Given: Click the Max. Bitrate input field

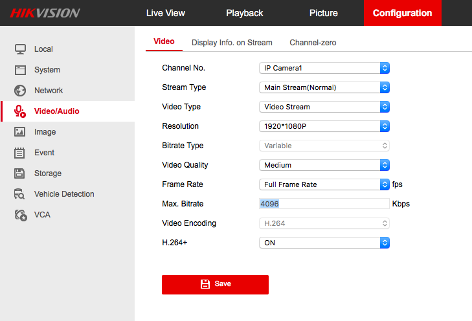Looking at the screenshot, I should [324, 204].
